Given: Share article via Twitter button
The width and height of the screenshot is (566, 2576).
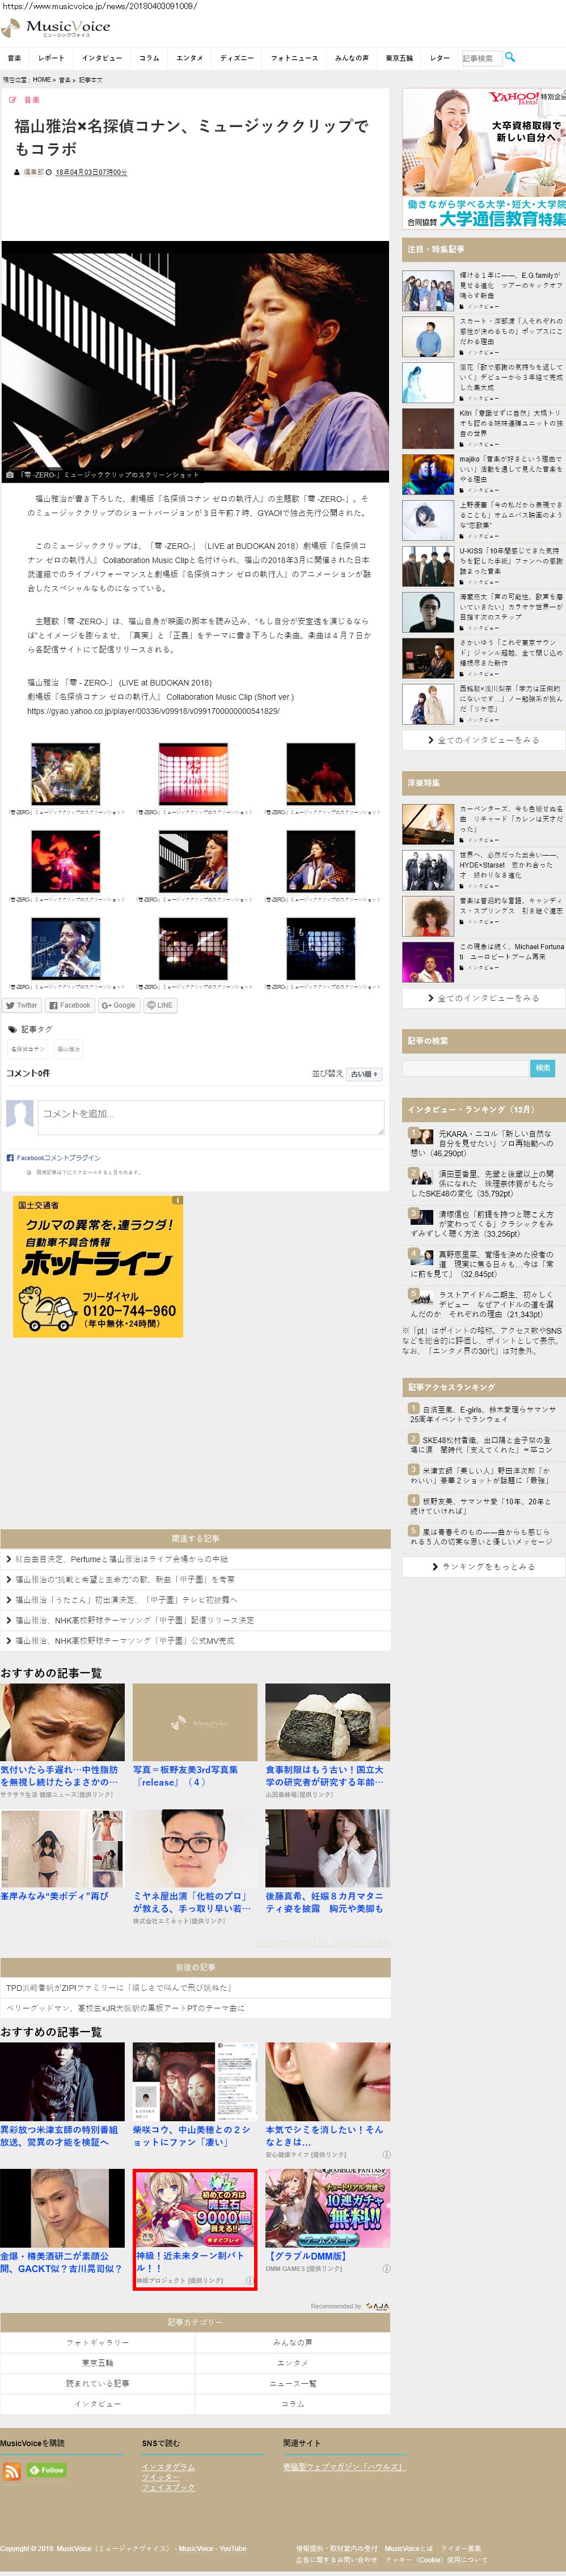Looking at the screenshot, I should (21, 1005).
